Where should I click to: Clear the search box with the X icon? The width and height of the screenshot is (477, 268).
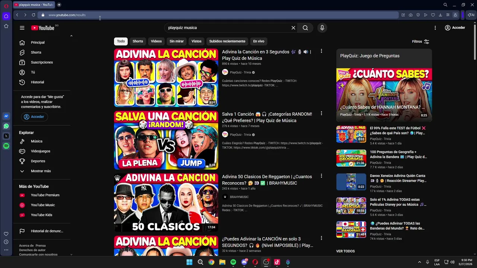click(x=293, y=28)
